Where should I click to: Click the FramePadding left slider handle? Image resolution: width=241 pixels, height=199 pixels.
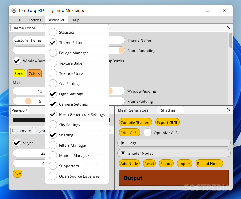(x=28, y=101)
